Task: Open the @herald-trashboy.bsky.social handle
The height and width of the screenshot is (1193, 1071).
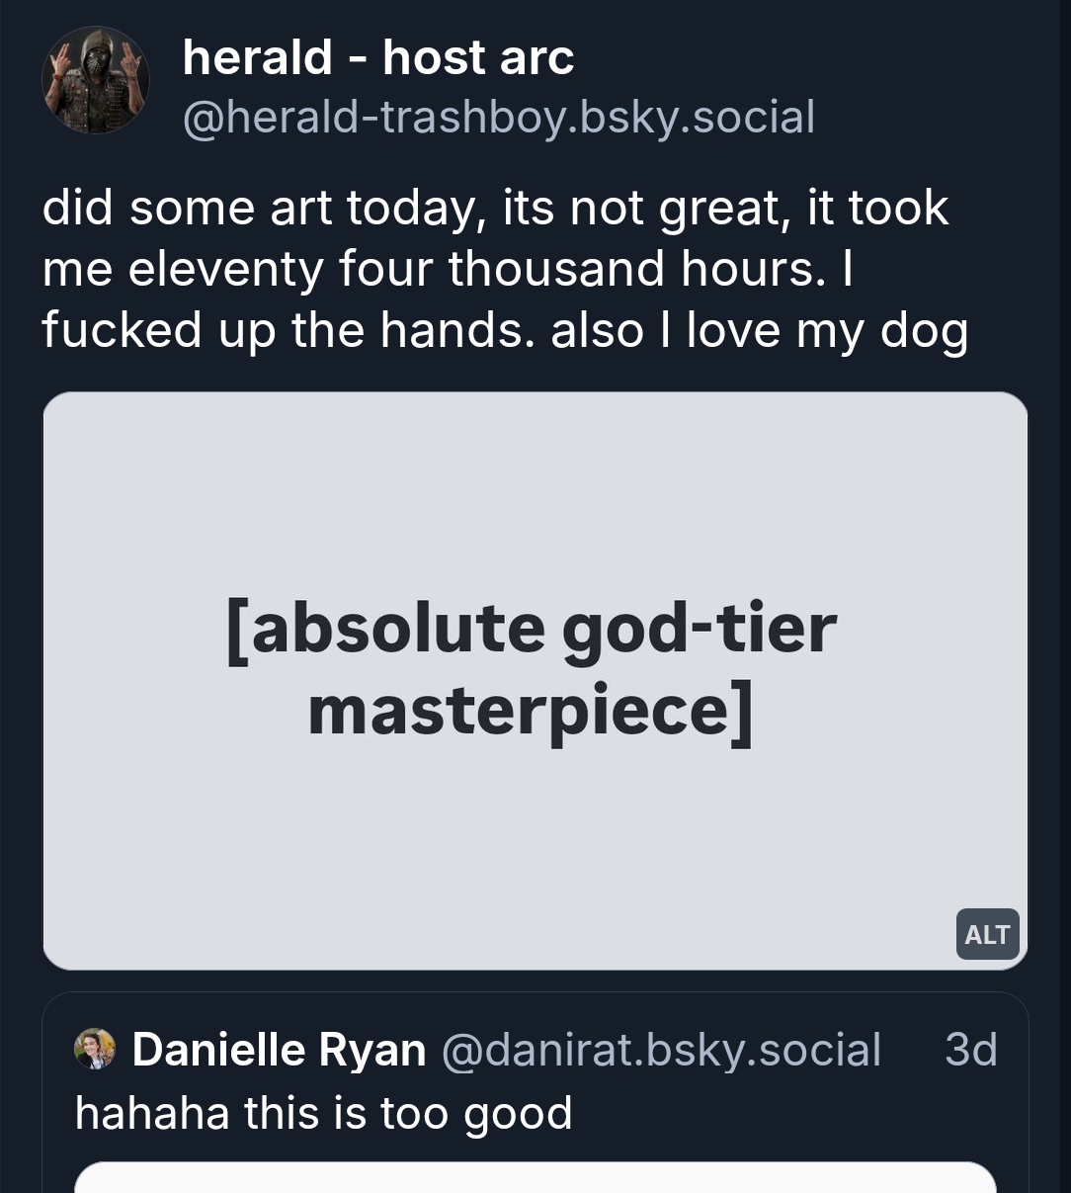Action: point(499,117)
